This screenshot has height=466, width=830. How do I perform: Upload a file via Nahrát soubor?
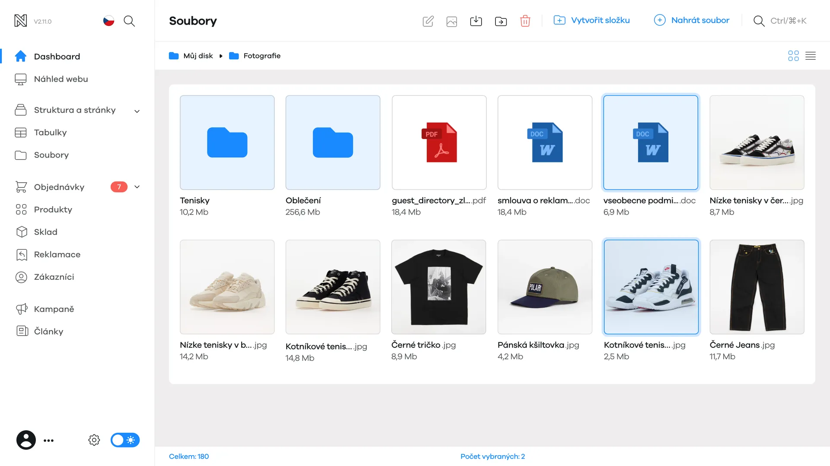691,20
